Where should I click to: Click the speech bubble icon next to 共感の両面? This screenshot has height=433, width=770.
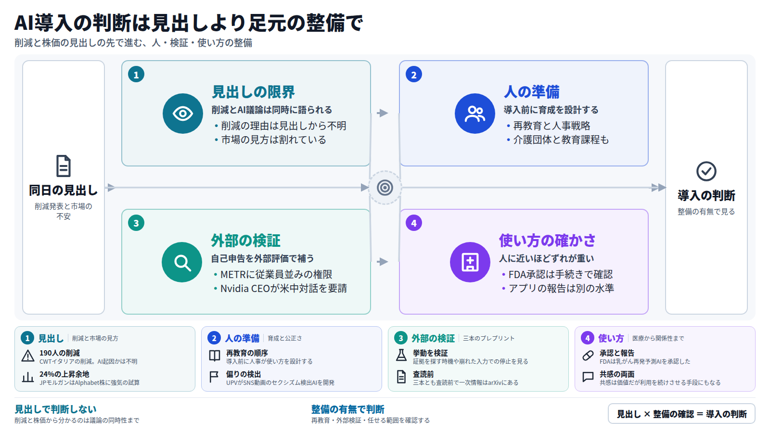588,377
